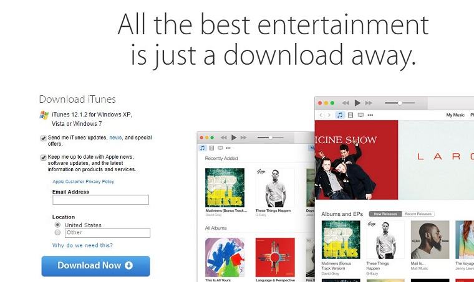Click the Email Address input field
This screenshot has width=474, height=282.
click(100, 200)
